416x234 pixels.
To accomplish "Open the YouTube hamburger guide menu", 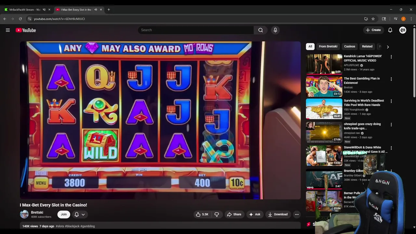I will pyautogui.click(x=7, y=30).
